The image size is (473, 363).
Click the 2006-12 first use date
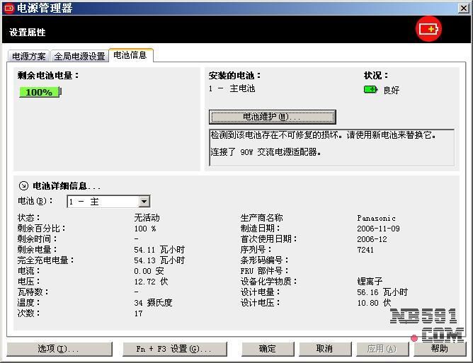pyautogui.click(x=372, y=239)
